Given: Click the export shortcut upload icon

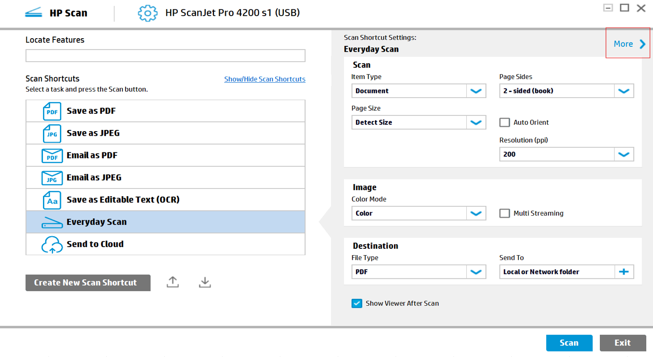Looking at the screenshot, I should 172,281.
